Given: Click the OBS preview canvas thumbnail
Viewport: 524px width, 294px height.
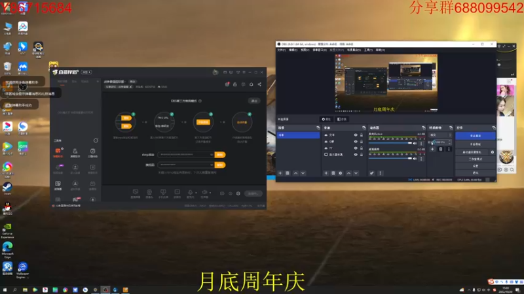Looking at the screenshot, I should 386,84.
